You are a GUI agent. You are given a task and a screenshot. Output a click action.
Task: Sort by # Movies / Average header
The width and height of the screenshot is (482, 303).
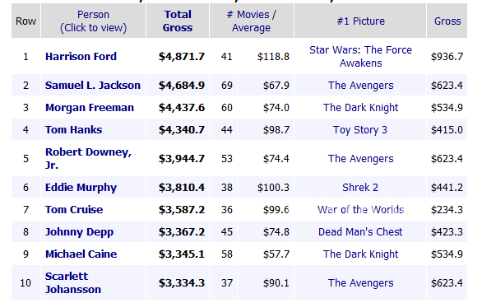click(x=252, y=21)
